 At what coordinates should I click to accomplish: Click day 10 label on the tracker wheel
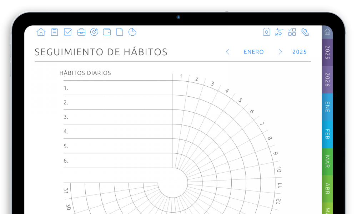pyautogui.click(x=279, y=169)
